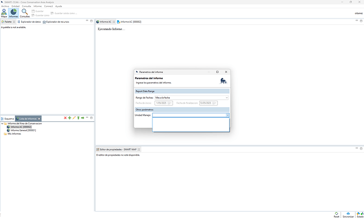Open the Rango de Fechas dropdown

click(191, 98)
